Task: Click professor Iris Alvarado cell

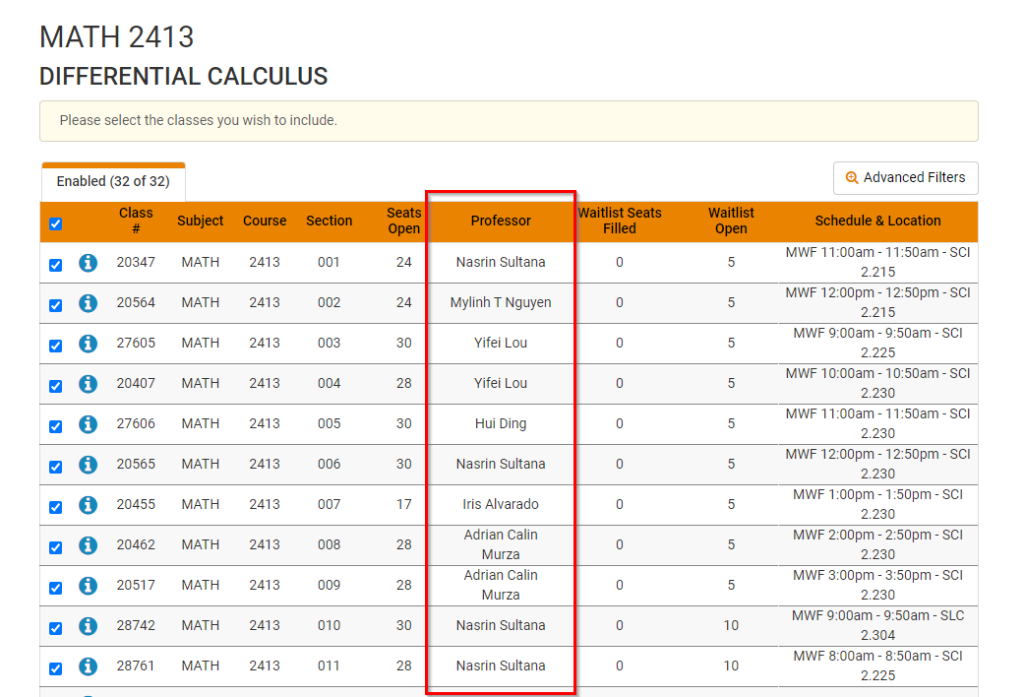Action: pos(501,504)
